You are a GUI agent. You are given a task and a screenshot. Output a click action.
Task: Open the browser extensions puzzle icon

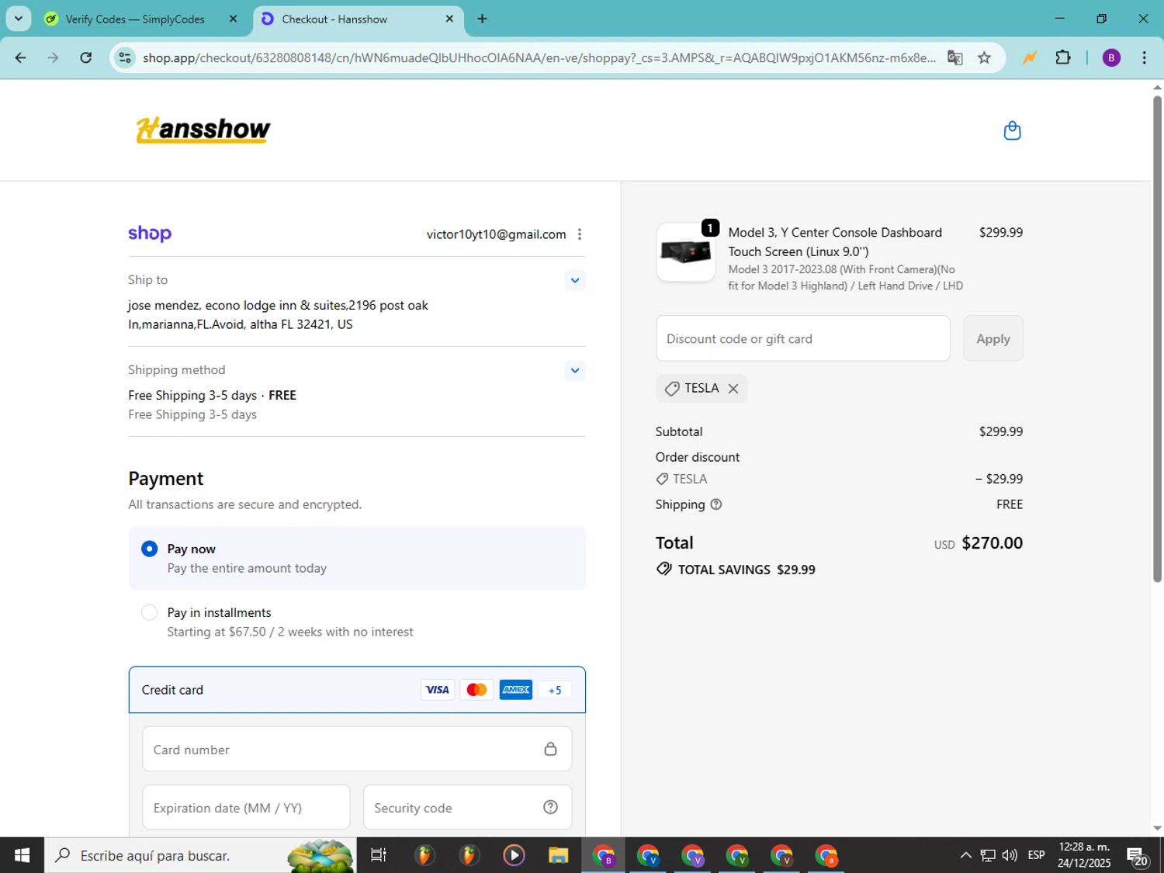(1063, 57)
